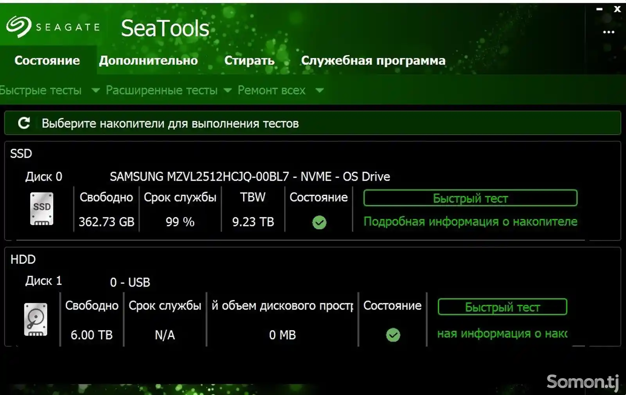Click the HDD section header
This screenshot has height=395, width=626.
pyautogui.click(x=23, y=259)
